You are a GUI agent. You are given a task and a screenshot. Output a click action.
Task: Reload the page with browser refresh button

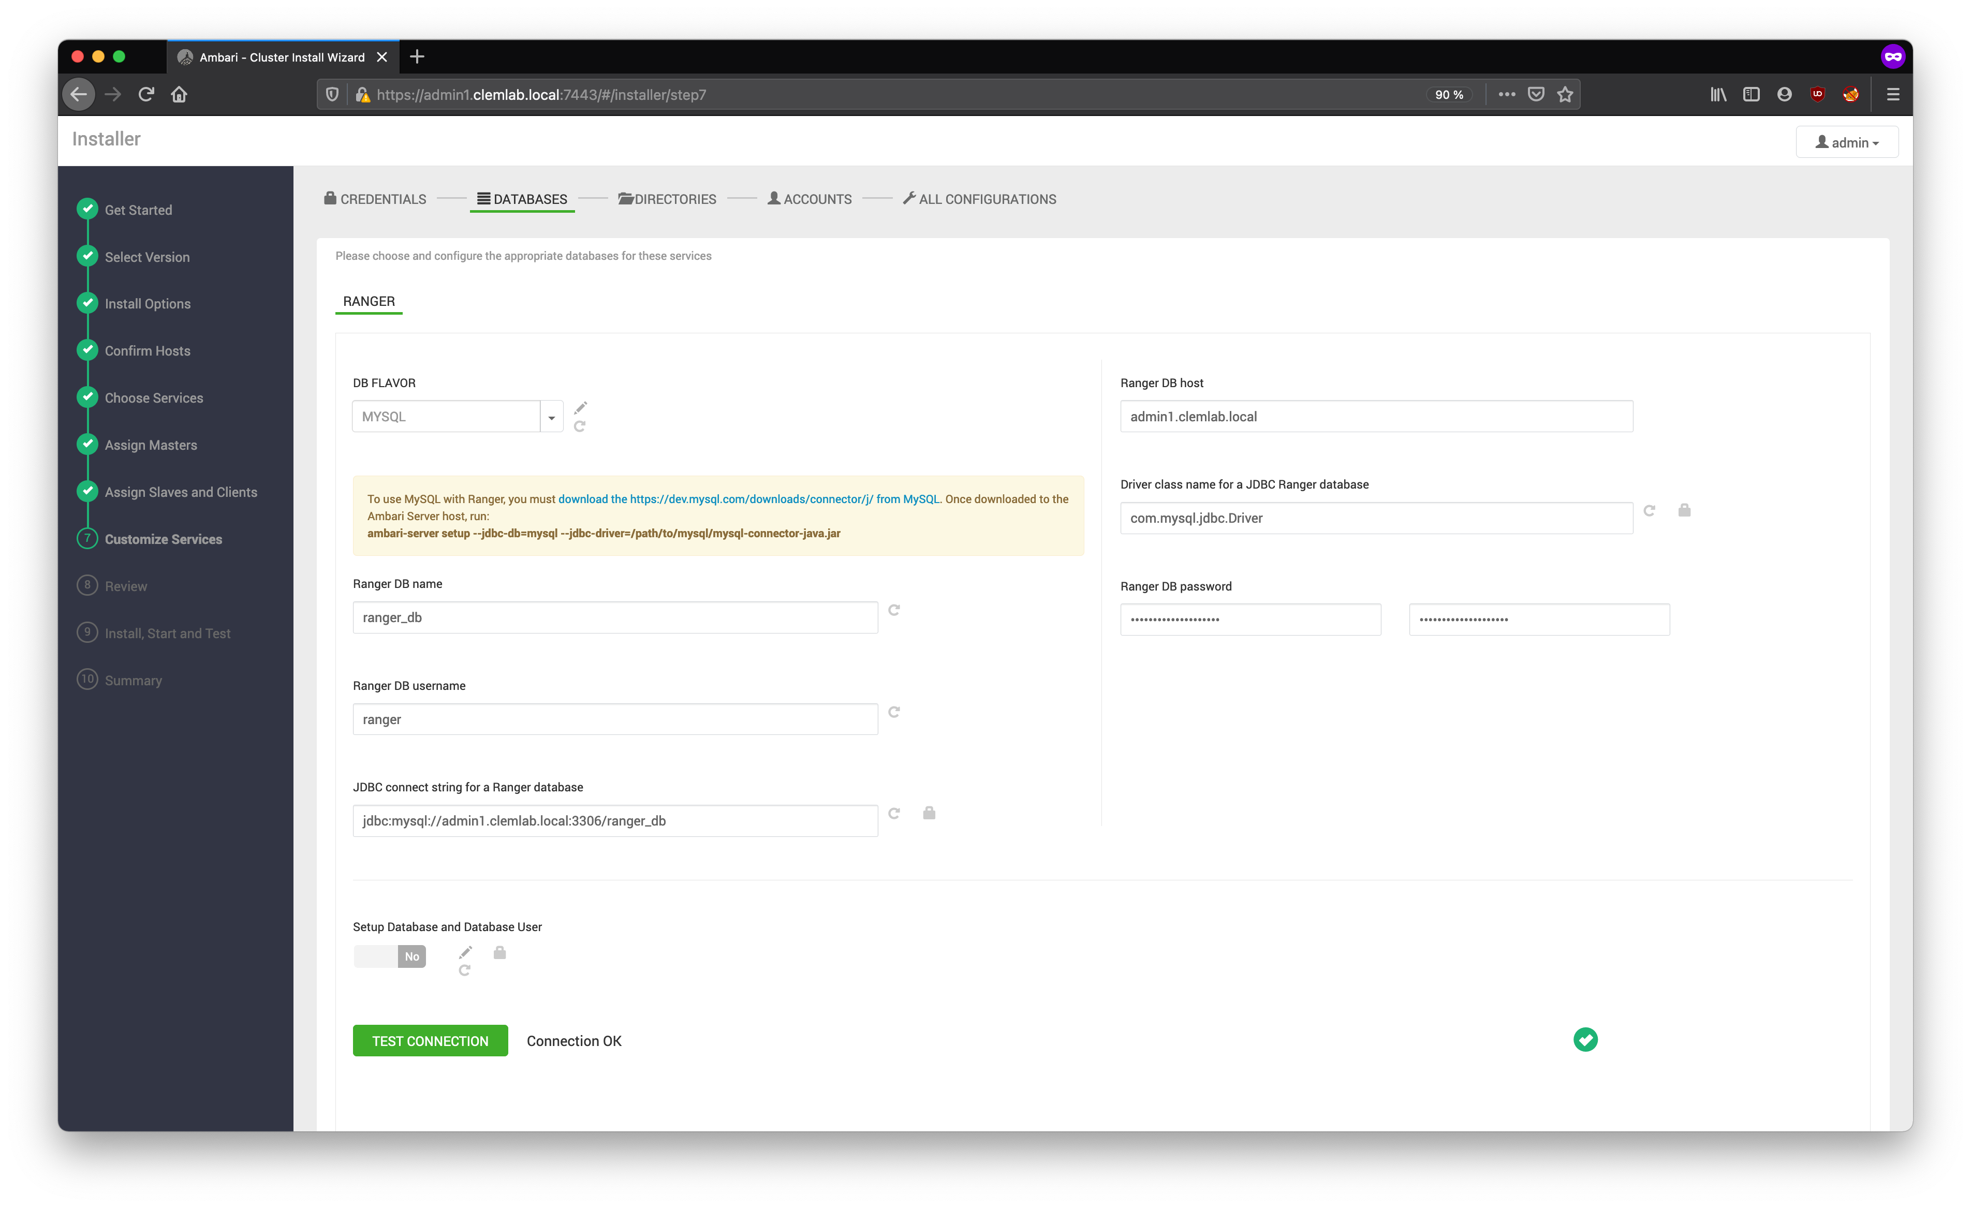click(145, 94)
